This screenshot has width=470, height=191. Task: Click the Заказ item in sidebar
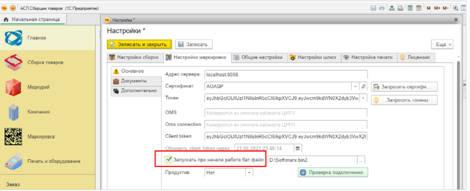(13, 184)
